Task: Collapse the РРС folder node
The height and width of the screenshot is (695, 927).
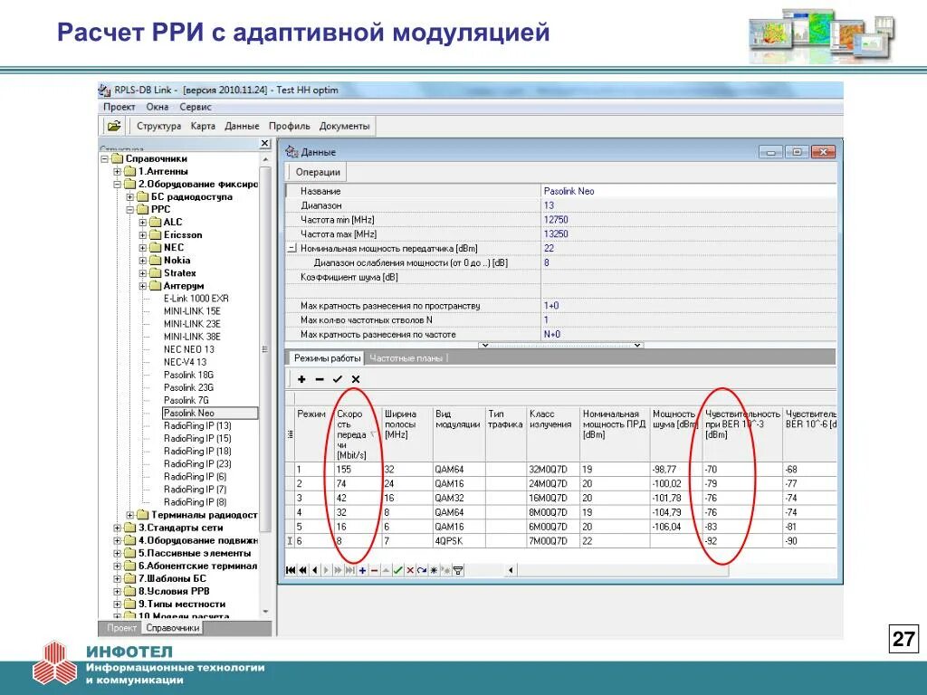Action: click(x=130, y=210)
